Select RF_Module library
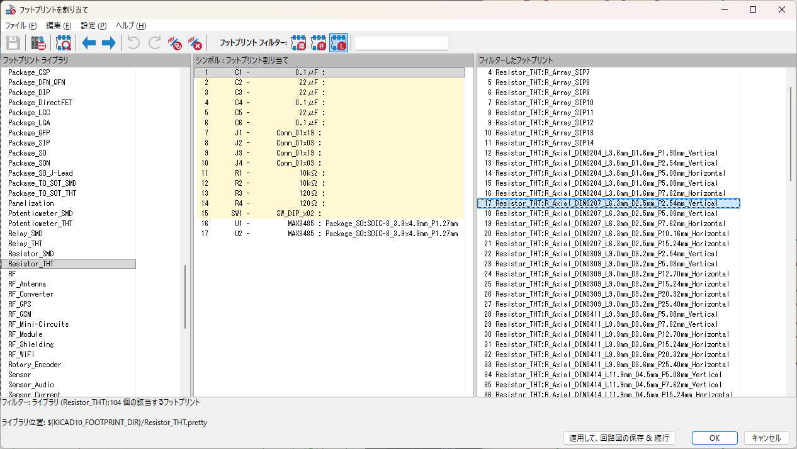Screen dimensions: 797x449 68,334
